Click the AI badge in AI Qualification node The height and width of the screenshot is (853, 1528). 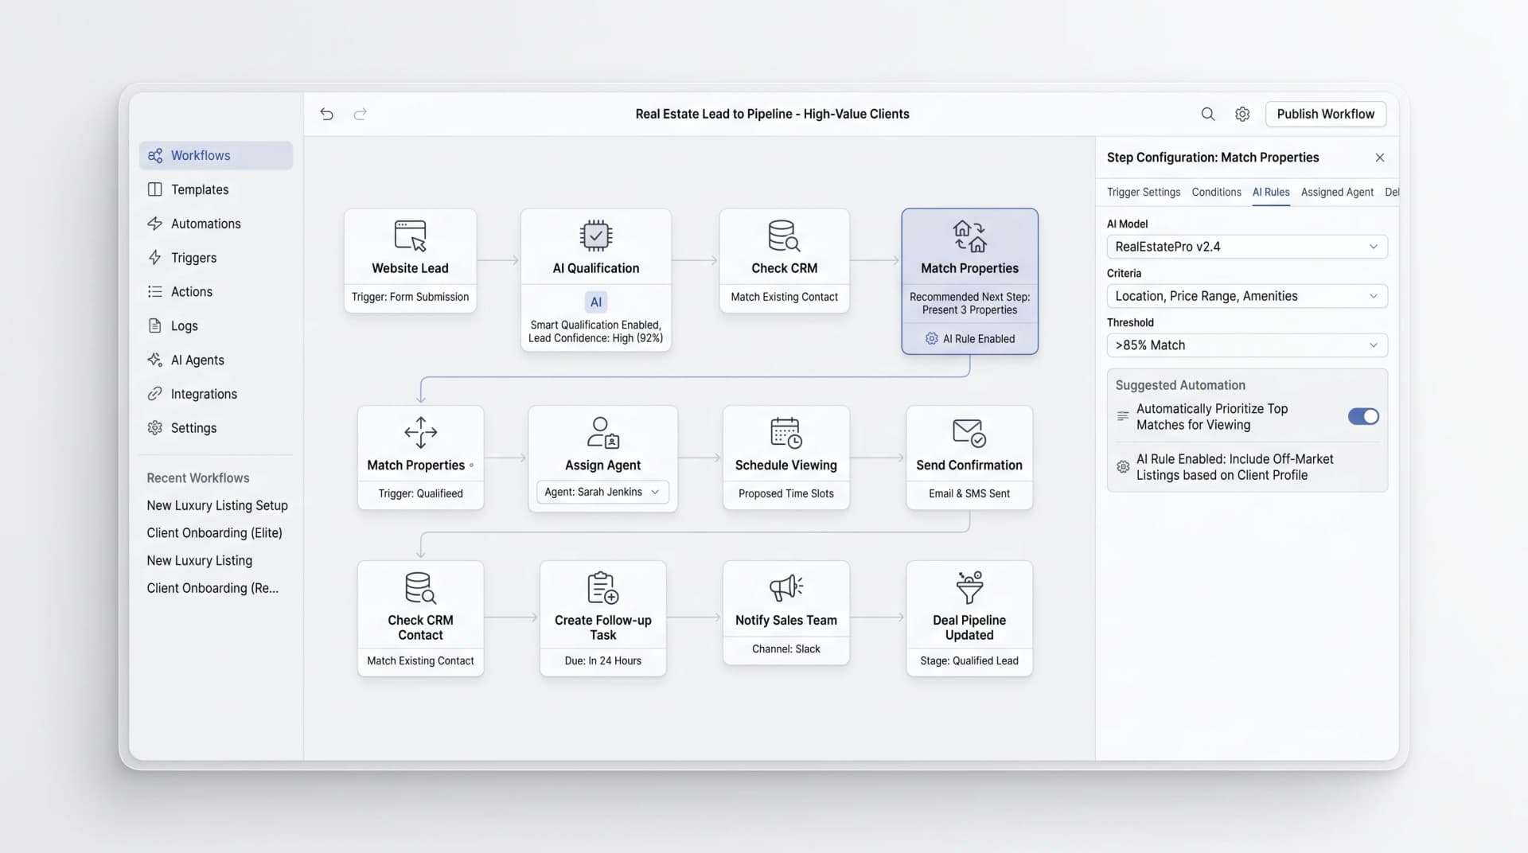[595, 302]
